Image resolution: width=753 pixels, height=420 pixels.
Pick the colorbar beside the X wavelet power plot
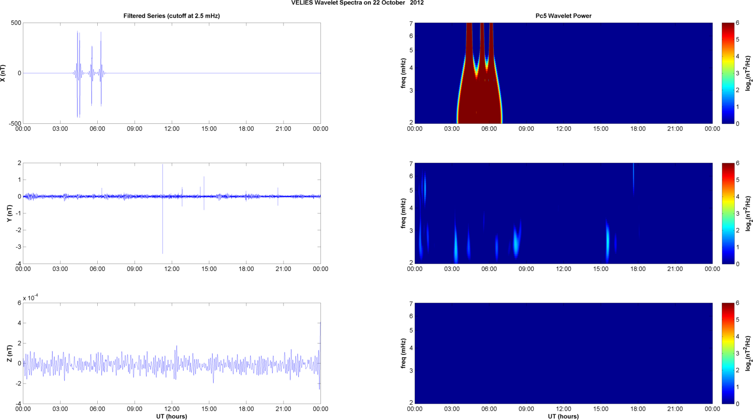pos(728,73)
